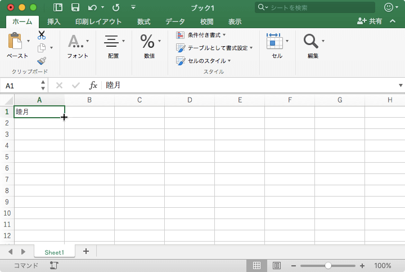Open the Number (数値) percent icon

pos(147,41)
